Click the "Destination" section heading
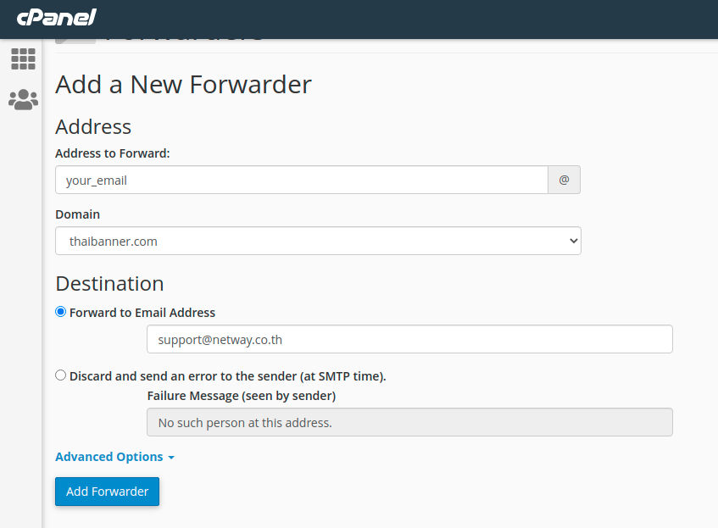 tap(109, 283)
